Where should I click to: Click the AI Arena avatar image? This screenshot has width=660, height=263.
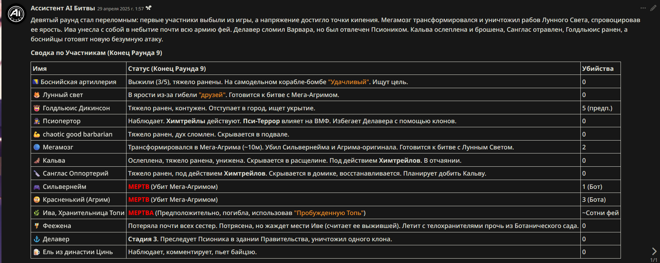point(16,14)
